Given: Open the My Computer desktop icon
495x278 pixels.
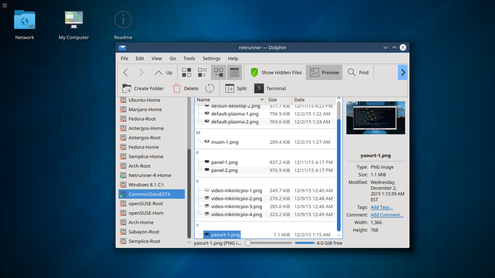Looking at the screenshot, I should pos(74,25).
